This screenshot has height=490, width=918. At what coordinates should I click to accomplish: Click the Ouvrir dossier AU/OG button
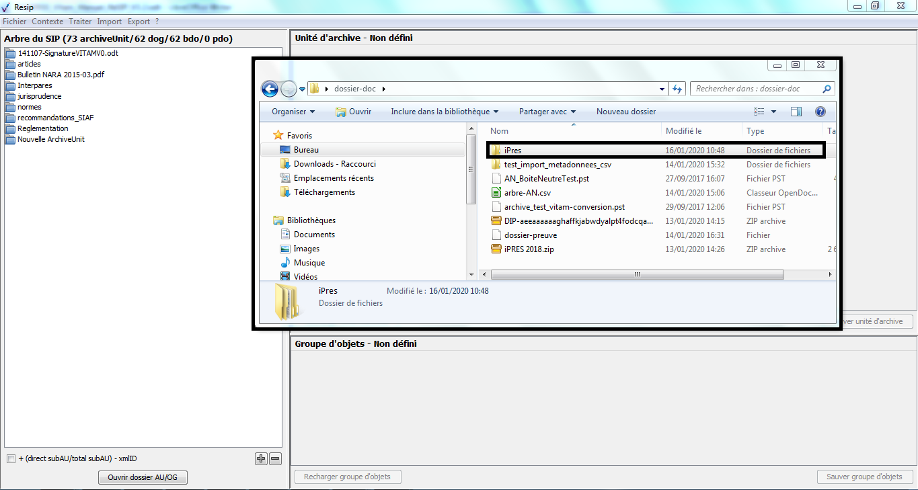point(143,478)
